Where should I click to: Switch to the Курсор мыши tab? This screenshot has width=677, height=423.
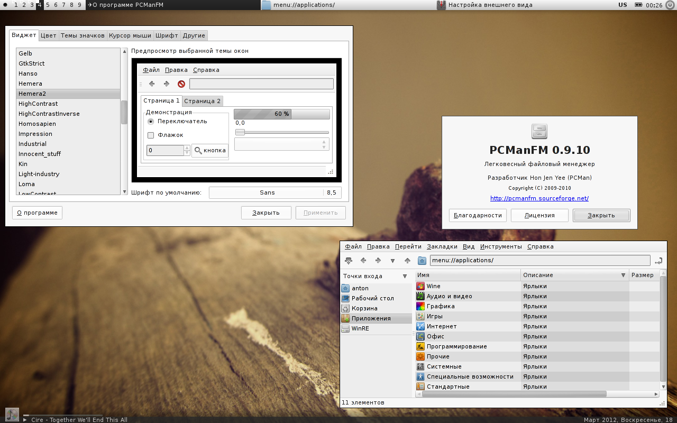pyautogui.click(x=130, y=35)
